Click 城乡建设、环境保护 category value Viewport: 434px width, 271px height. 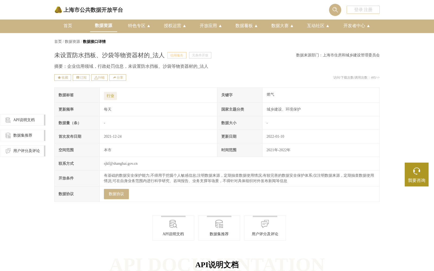284,109
